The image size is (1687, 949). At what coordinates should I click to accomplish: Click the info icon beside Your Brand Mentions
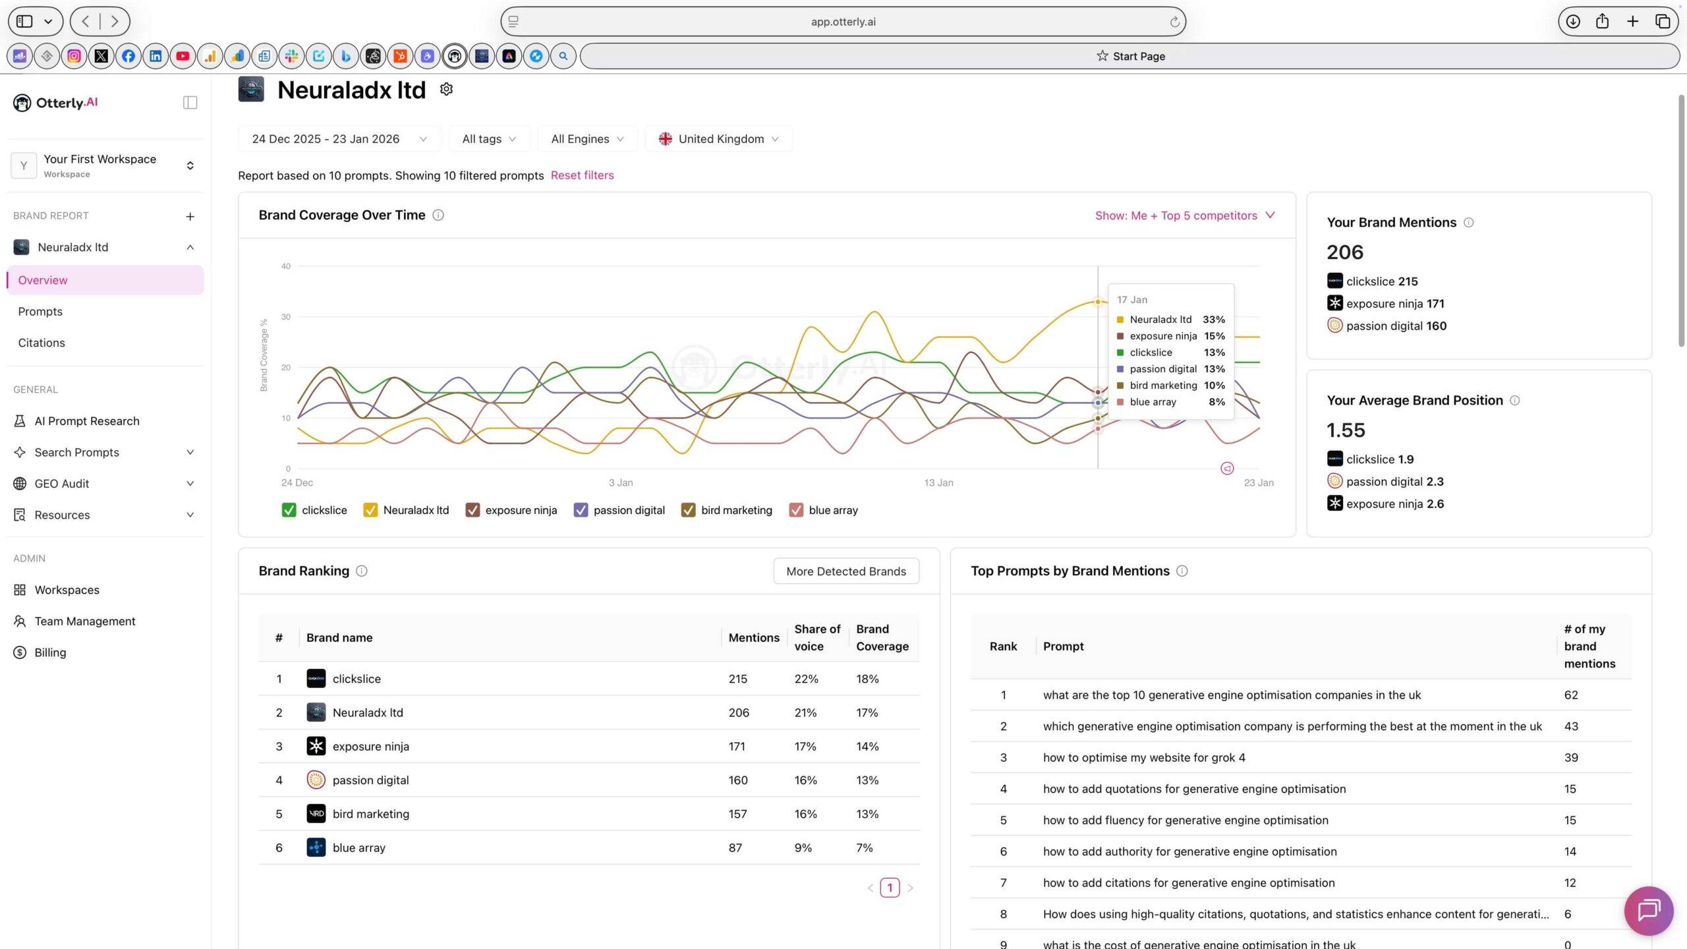coord(1468,222)
